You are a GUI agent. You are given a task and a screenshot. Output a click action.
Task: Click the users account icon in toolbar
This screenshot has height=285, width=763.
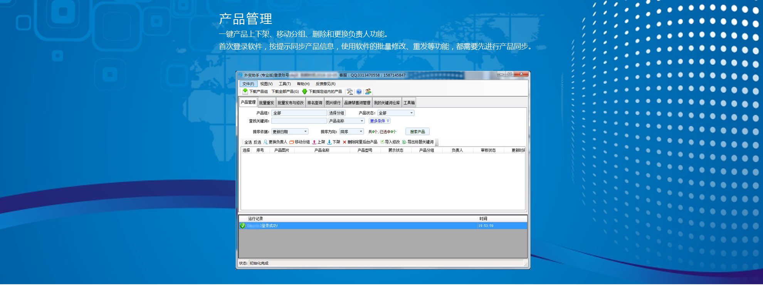click(x=368, y=92)
